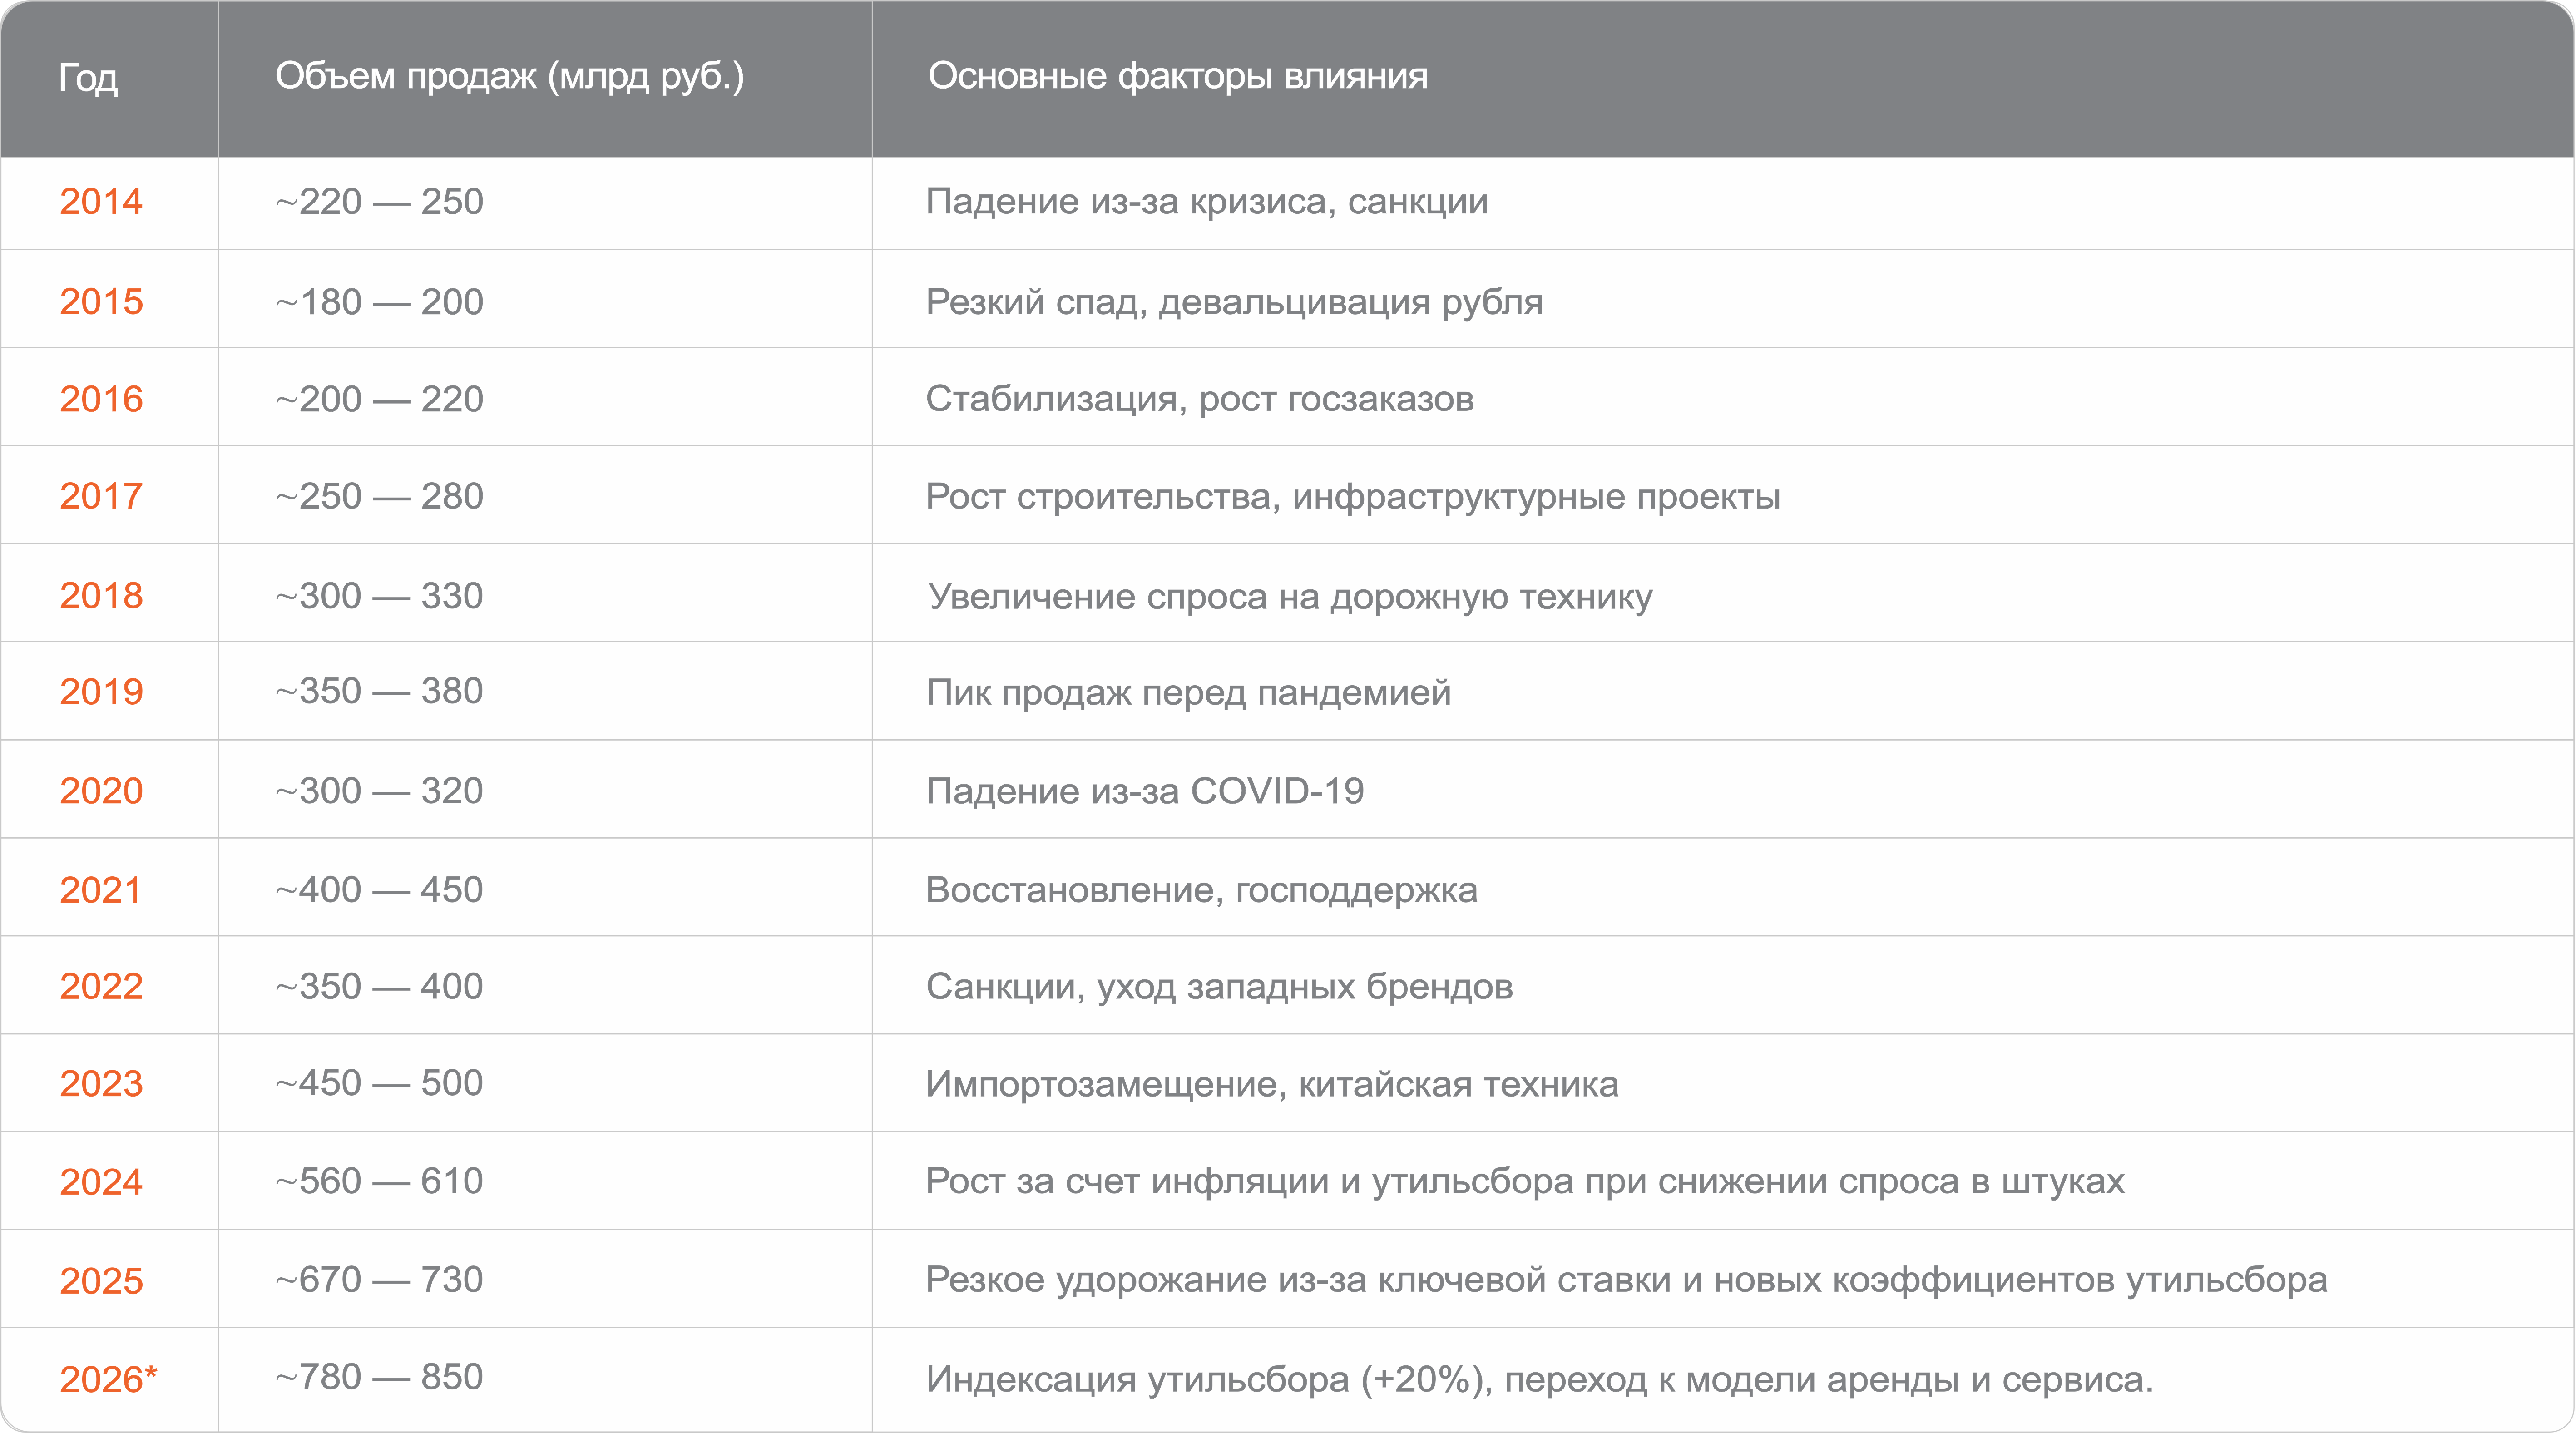Click the "~450 — 500" sales value
The height and width of the screenshot is (1433, 2576).
click(x=379, y=1083)
